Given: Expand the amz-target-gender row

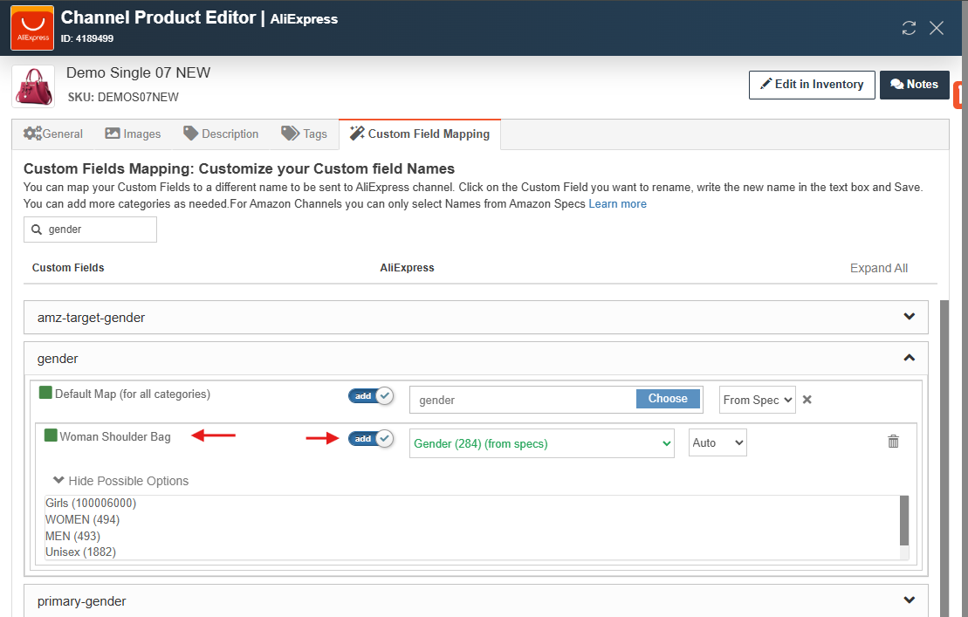Looking at the screenshot, I should (476, 317).
